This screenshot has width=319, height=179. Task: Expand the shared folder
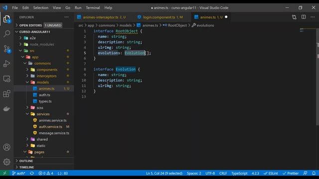point(44,139)
